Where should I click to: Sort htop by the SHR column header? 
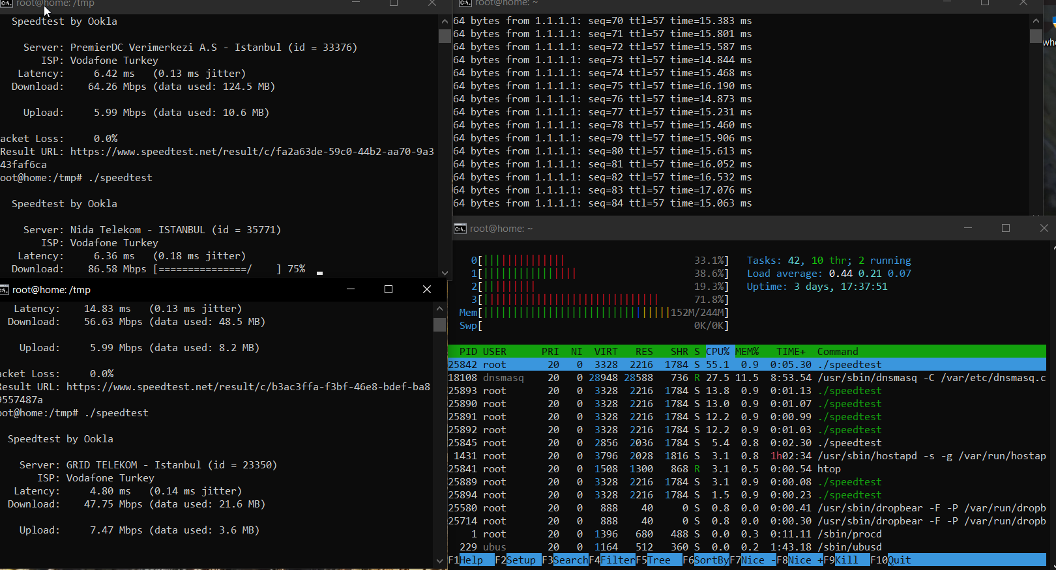(679, 352)
